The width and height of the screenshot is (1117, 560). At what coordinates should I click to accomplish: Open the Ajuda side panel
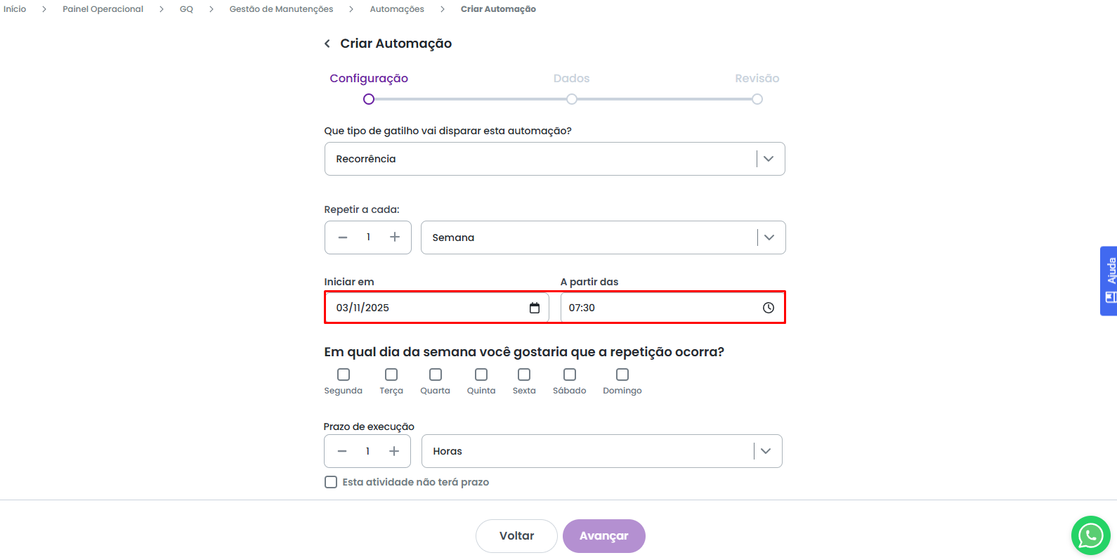1109,280
